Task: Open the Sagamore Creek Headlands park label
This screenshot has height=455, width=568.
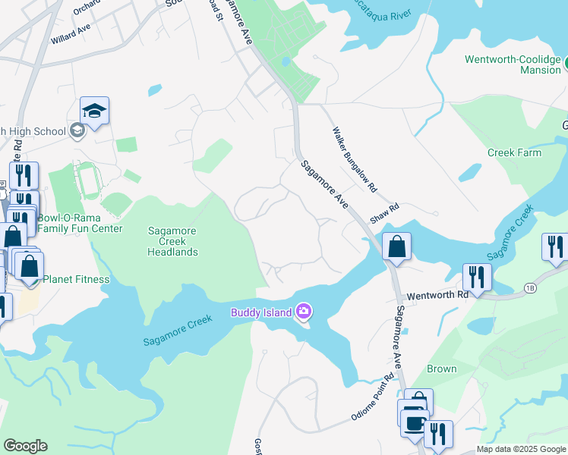Action: [x=172, y=241]
